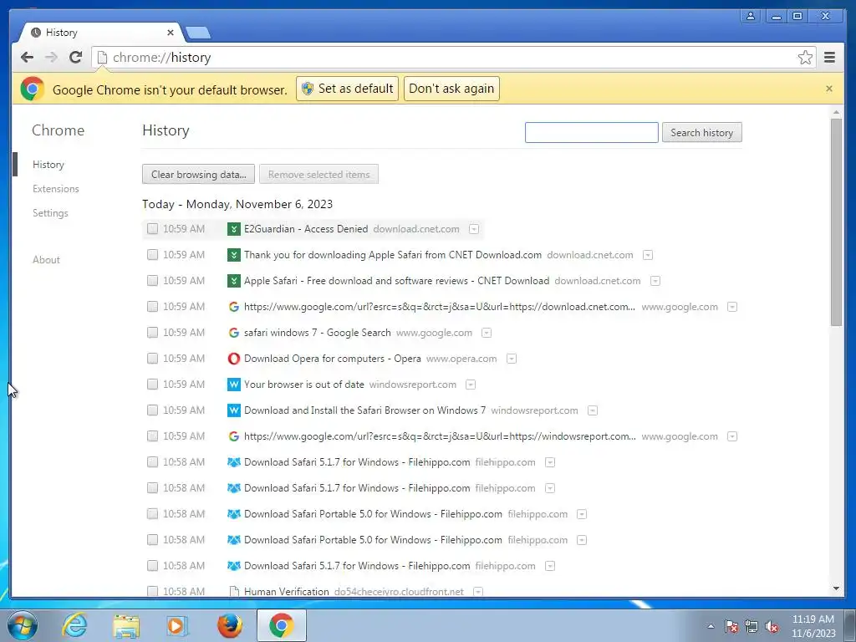Open the dropdown for E2Guardian - Access Denied
The image size is (856, 642).
pos(474,229)
